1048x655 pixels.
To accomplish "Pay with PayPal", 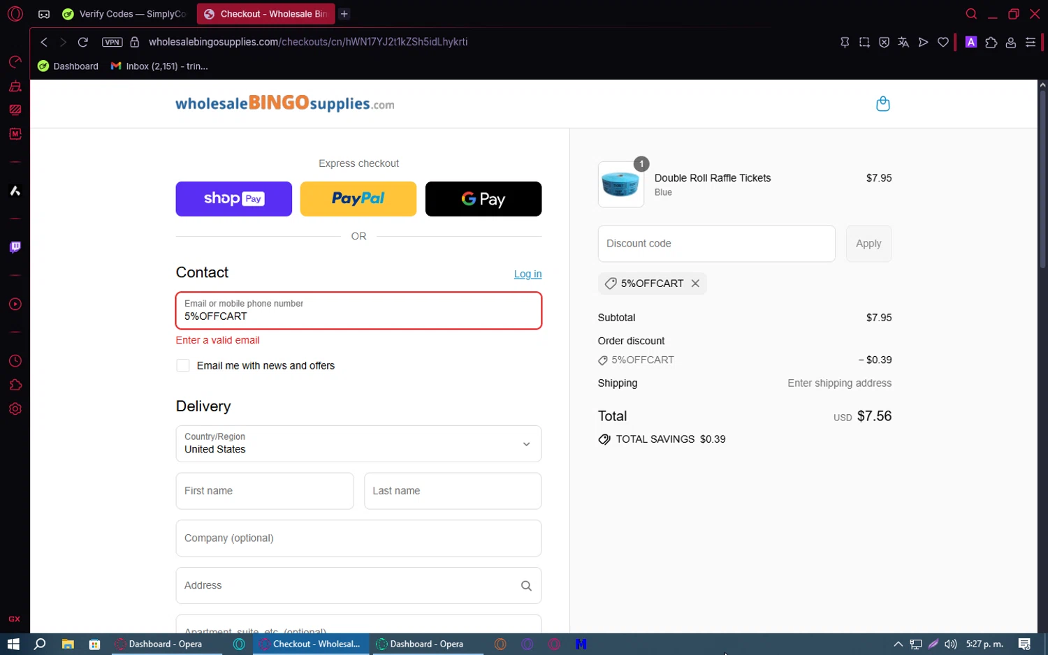I will pyautogui.click(x=358, y=199).
